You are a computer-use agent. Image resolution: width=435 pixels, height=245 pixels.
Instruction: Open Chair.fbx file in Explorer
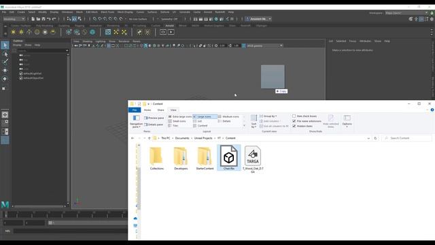tap(229, 157)
